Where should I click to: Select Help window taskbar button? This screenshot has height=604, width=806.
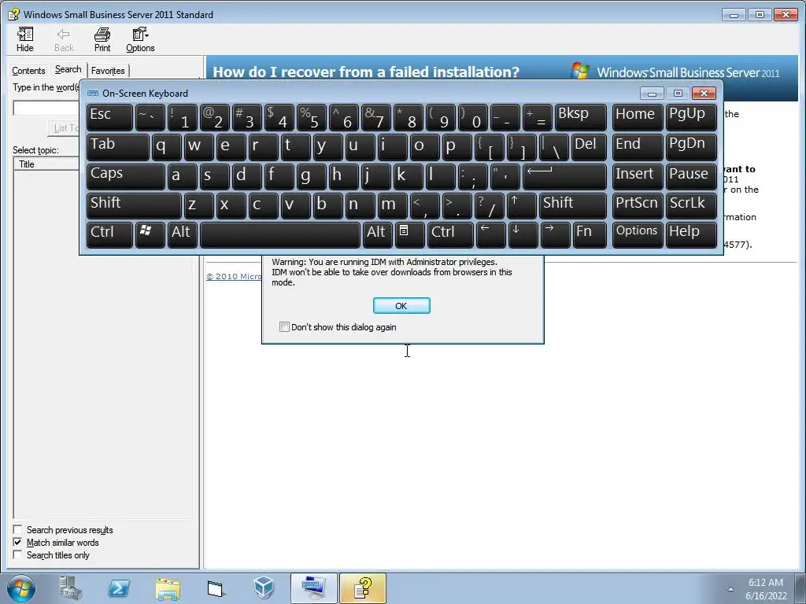[x=363, y=588]
